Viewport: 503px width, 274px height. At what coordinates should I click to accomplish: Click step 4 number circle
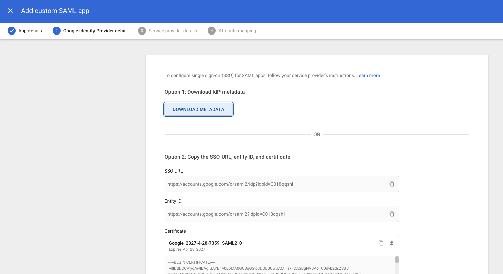tap(212, 31)
